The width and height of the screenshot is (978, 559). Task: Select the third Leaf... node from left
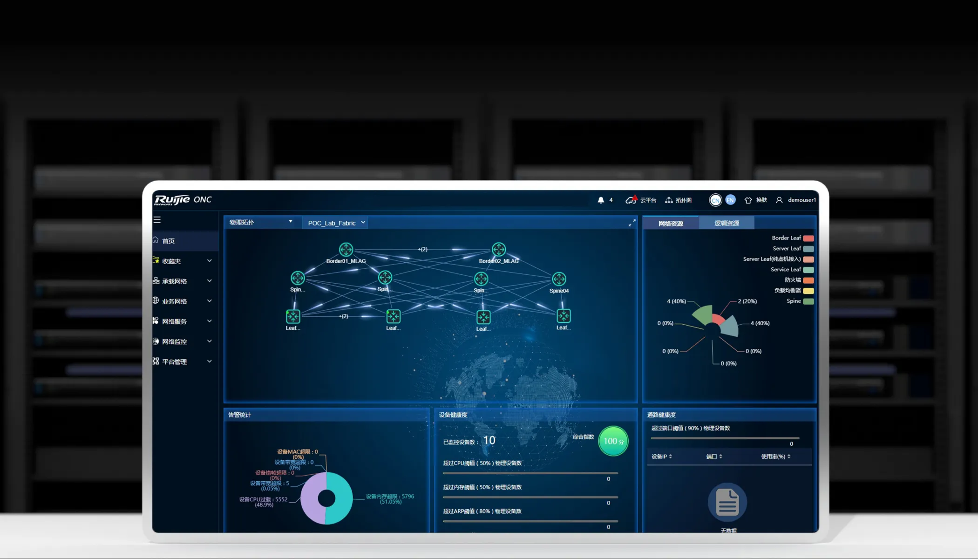tap(483, 317)
